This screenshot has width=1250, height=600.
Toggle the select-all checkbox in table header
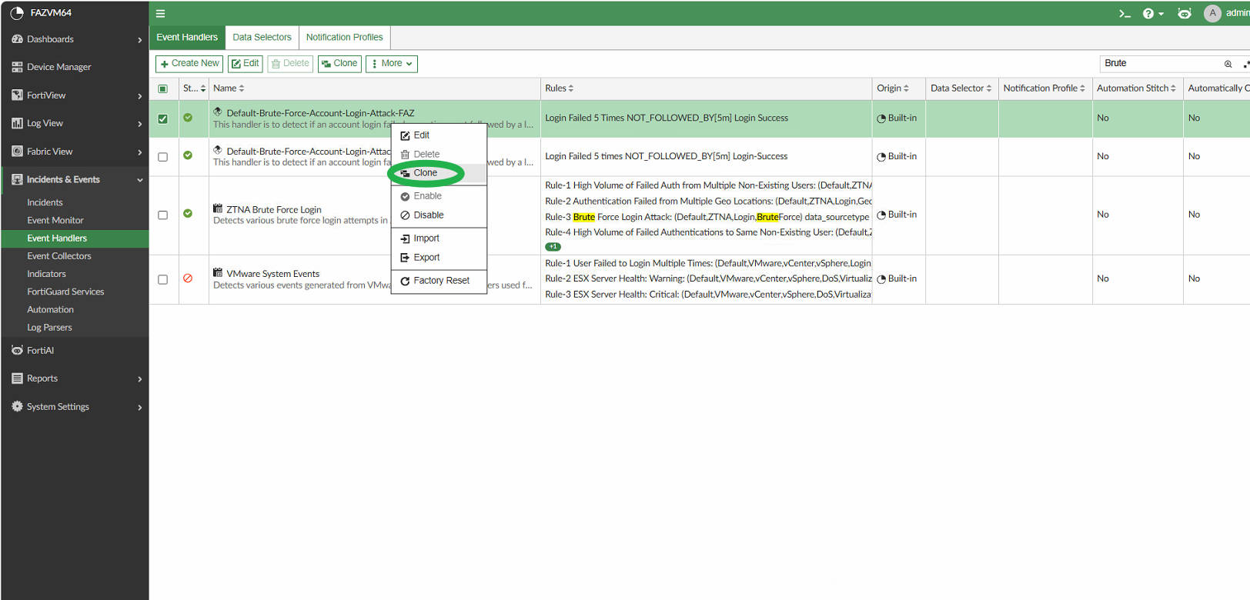coord(162,88)
